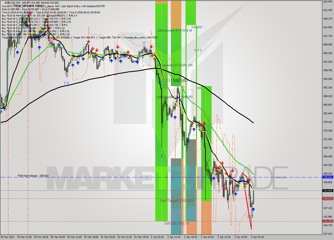Click the 585.870 price axis value
This screenshot has height=240, width=334.
(x=328, y=105)
